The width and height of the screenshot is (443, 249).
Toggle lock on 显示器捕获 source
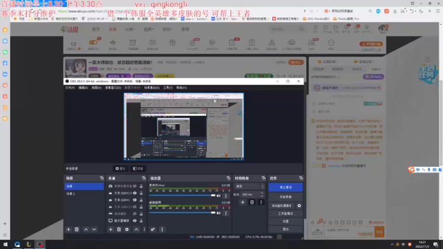click(x=141, y=220)
